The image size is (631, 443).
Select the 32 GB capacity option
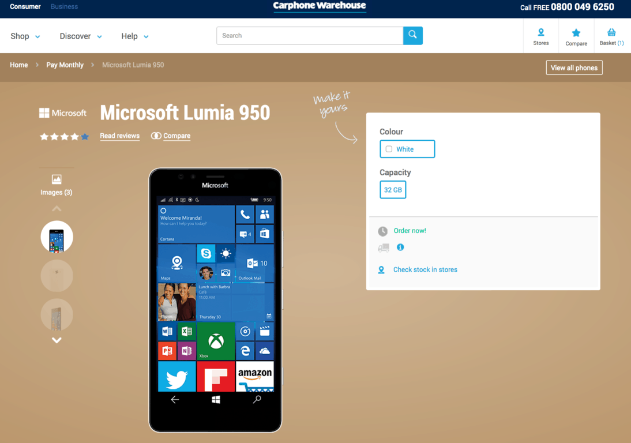(x=393, y=190)
